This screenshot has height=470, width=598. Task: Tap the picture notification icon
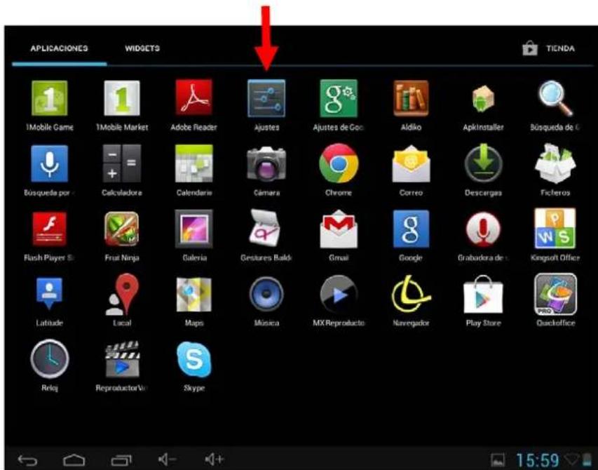[498, 459]
